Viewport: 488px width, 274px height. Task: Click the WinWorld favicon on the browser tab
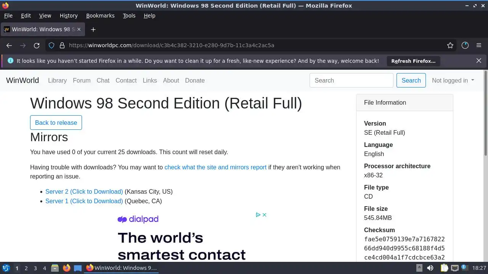[x=6, y=29]
